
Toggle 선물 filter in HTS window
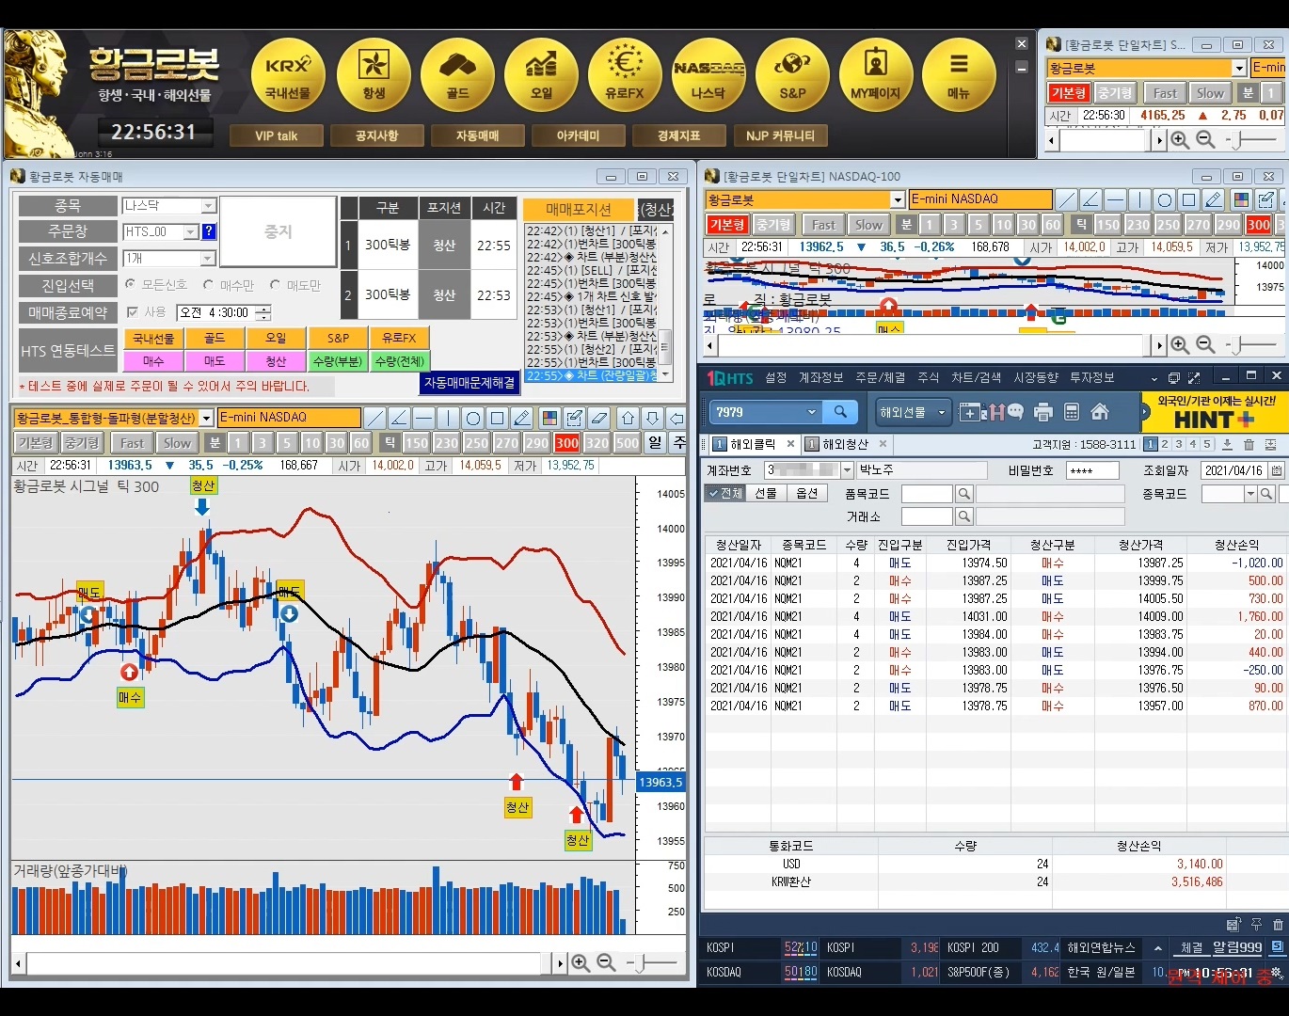(766, 493)
